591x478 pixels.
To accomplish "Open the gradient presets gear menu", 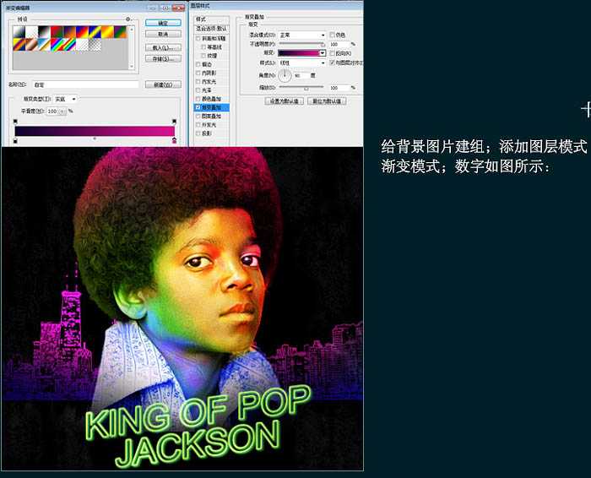I will (x=128, y=19).
